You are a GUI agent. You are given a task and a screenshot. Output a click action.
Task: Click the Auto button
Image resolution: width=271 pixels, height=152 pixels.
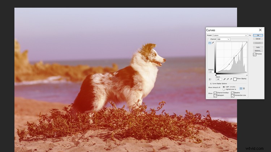click(258, 47)
